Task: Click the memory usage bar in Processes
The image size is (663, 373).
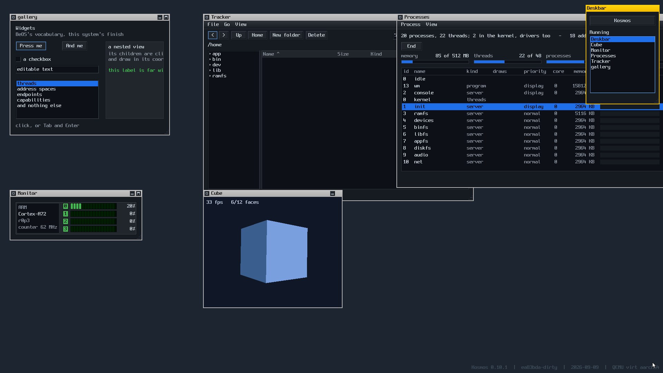Action: [435, 62]
